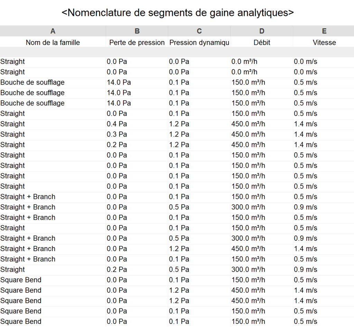354x327 pixels.
Task: Select the Pression dynamique header cell
Action: click(199, 42)
